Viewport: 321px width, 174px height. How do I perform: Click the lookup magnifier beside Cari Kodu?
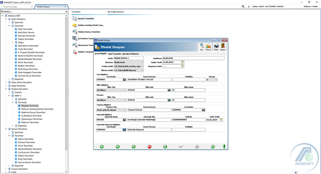tap(124, 79)
